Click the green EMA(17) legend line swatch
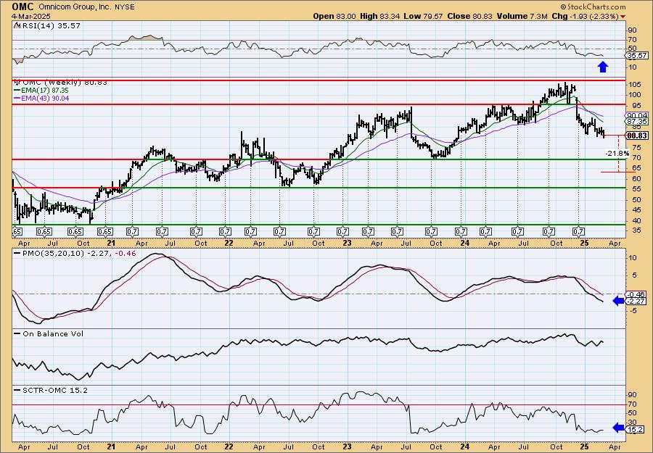 tap(17, 91)
